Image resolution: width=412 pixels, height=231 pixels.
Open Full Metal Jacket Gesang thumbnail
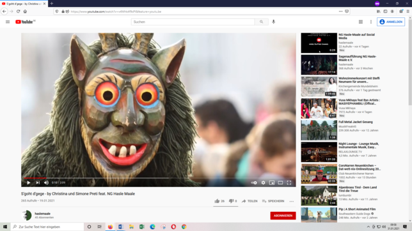pos(319,130)
